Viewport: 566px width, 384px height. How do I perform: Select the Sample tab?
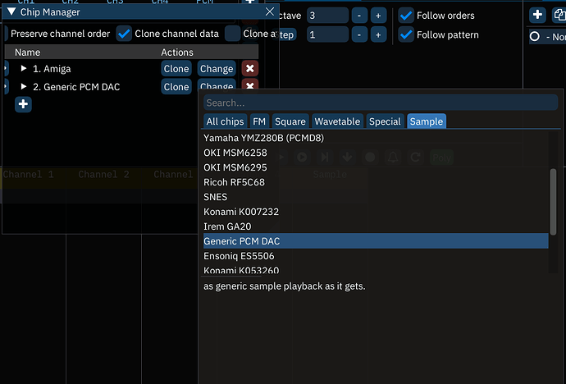[427, 121]
